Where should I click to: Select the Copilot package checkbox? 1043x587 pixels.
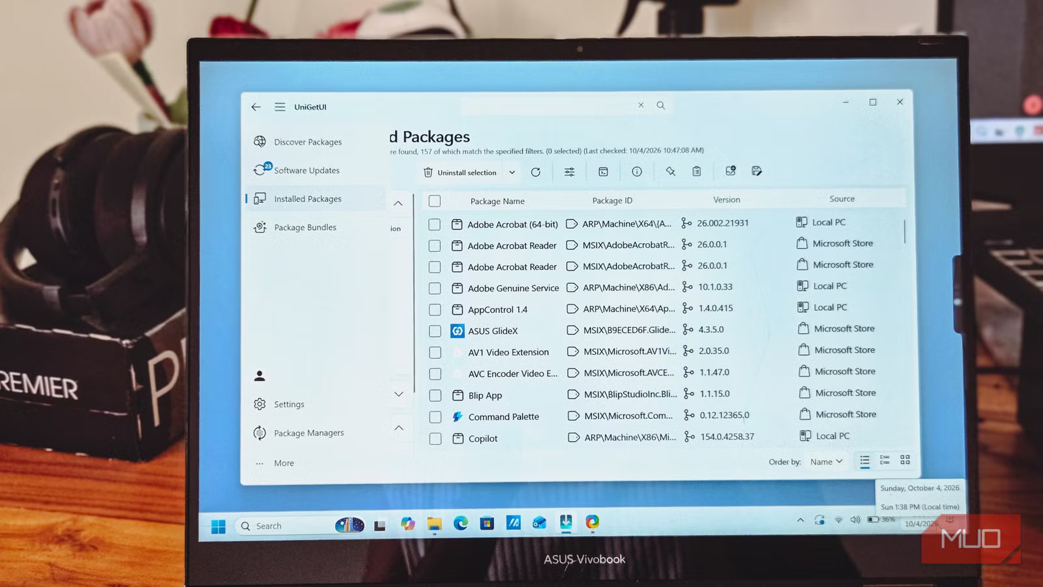coord(435,439)
